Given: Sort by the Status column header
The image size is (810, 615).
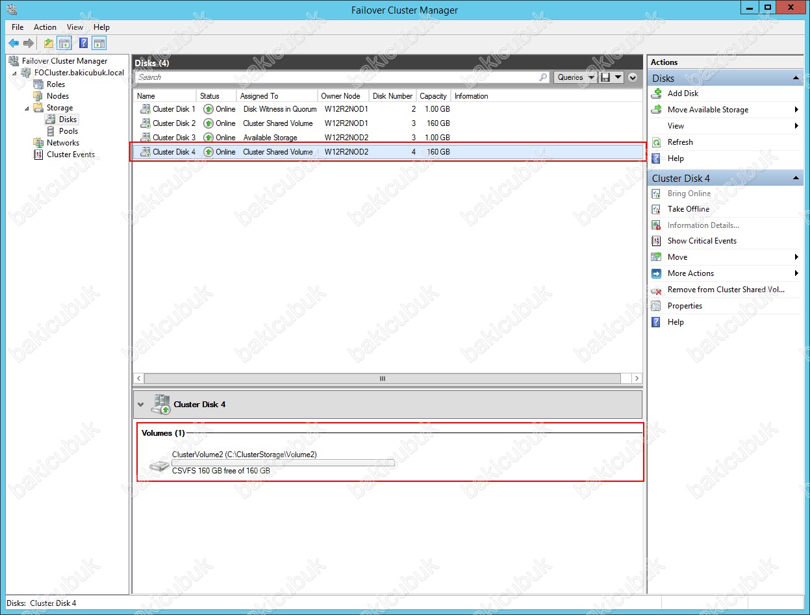Looking at the screenshot, I should click(x=216, y=96).
